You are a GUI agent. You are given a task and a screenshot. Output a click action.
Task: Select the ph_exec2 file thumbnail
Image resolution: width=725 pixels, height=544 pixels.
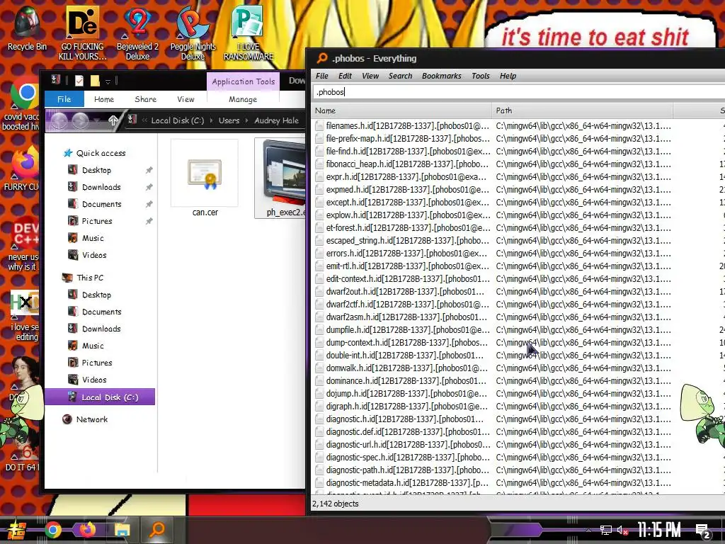pos(280,178)
